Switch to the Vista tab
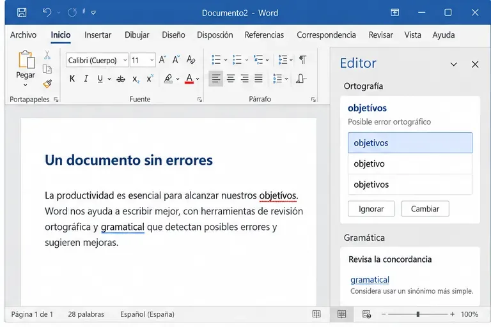The width and height of the screenshot is (491, 327). click(413, 34)
